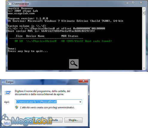This screenshot has width=148, height=128.
Task: Maximize the C:\remover.exe console window
Action: (133, 3)
